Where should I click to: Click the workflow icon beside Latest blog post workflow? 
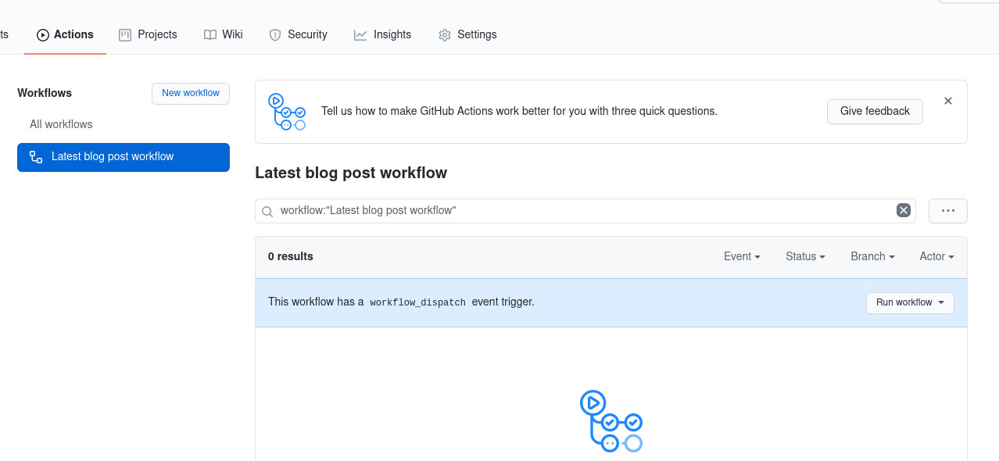(35, 156)
